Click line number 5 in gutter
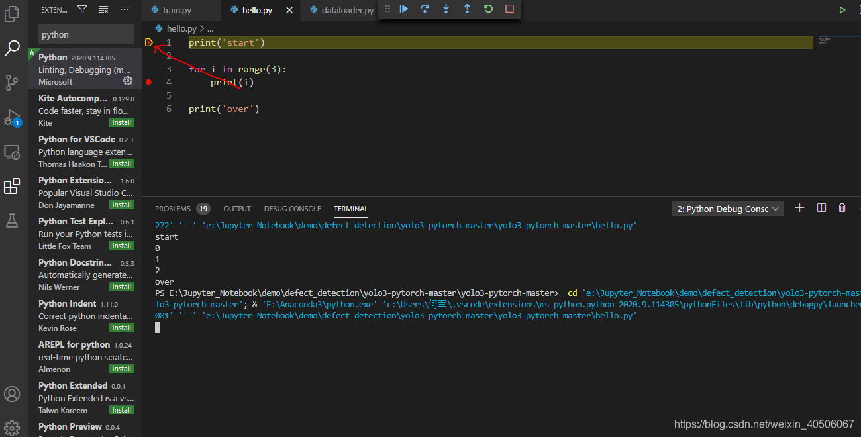Screen dimensions: 861x437 pyautogui.click(x=169, y=95)
